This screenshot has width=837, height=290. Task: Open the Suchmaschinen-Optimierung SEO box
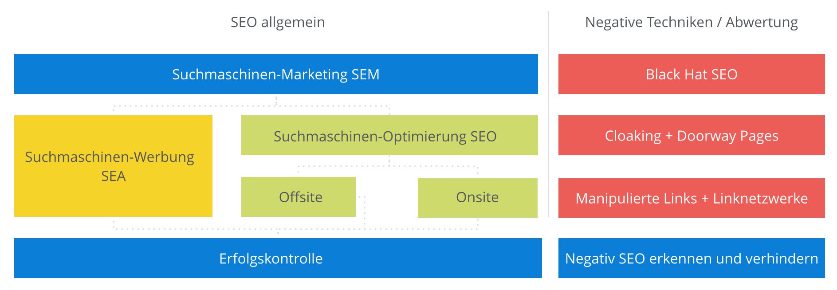[x=389, y=135]
